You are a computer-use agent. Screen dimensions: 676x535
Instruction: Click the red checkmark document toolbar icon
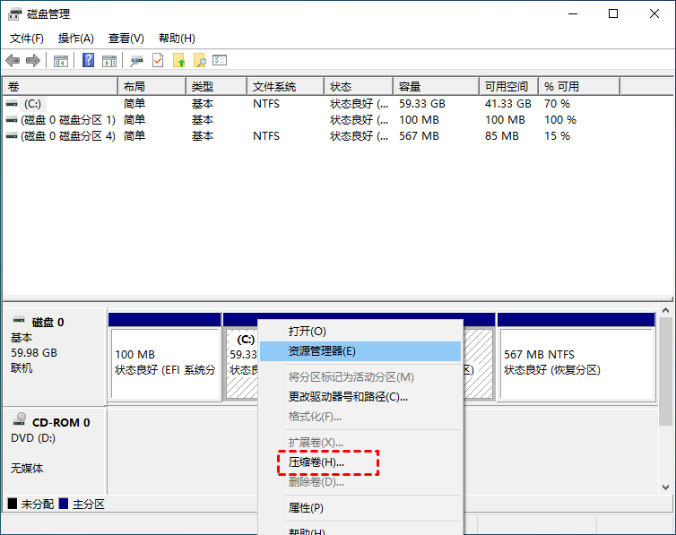[158, 60]
